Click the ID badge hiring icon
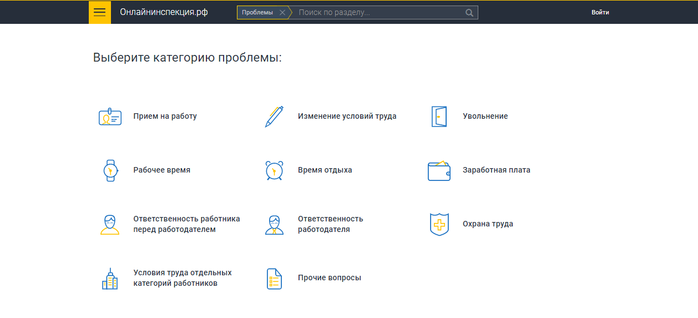This screenshot has width=698, height=318. click(x=110, y=117)
